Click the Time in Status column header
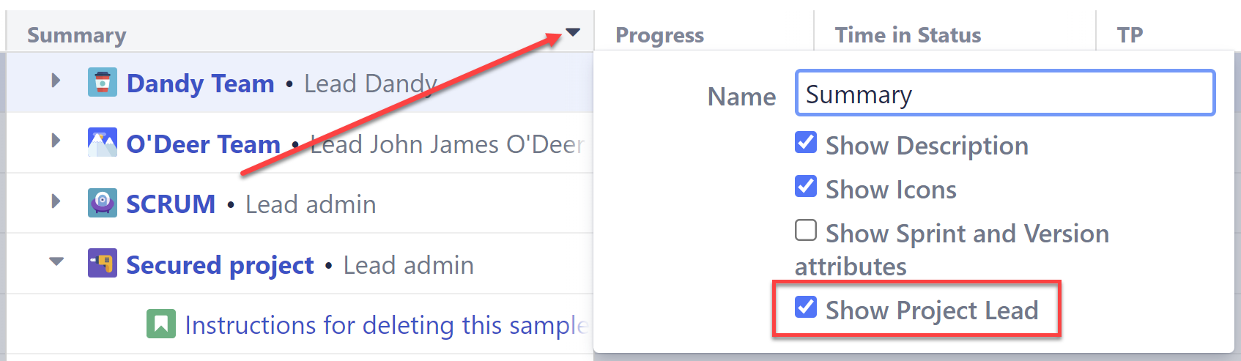This screenshot has width=1241, height=361. click(908, 35)
